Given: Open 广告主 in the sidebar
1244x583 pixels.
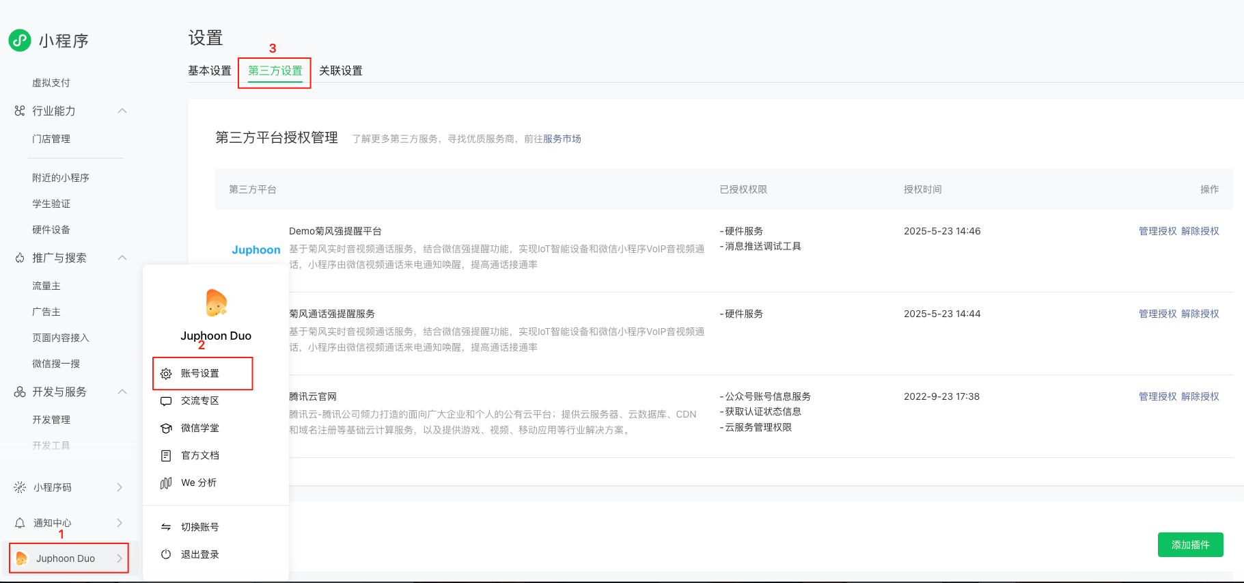Looking at the screenshot, I should 46,312.
